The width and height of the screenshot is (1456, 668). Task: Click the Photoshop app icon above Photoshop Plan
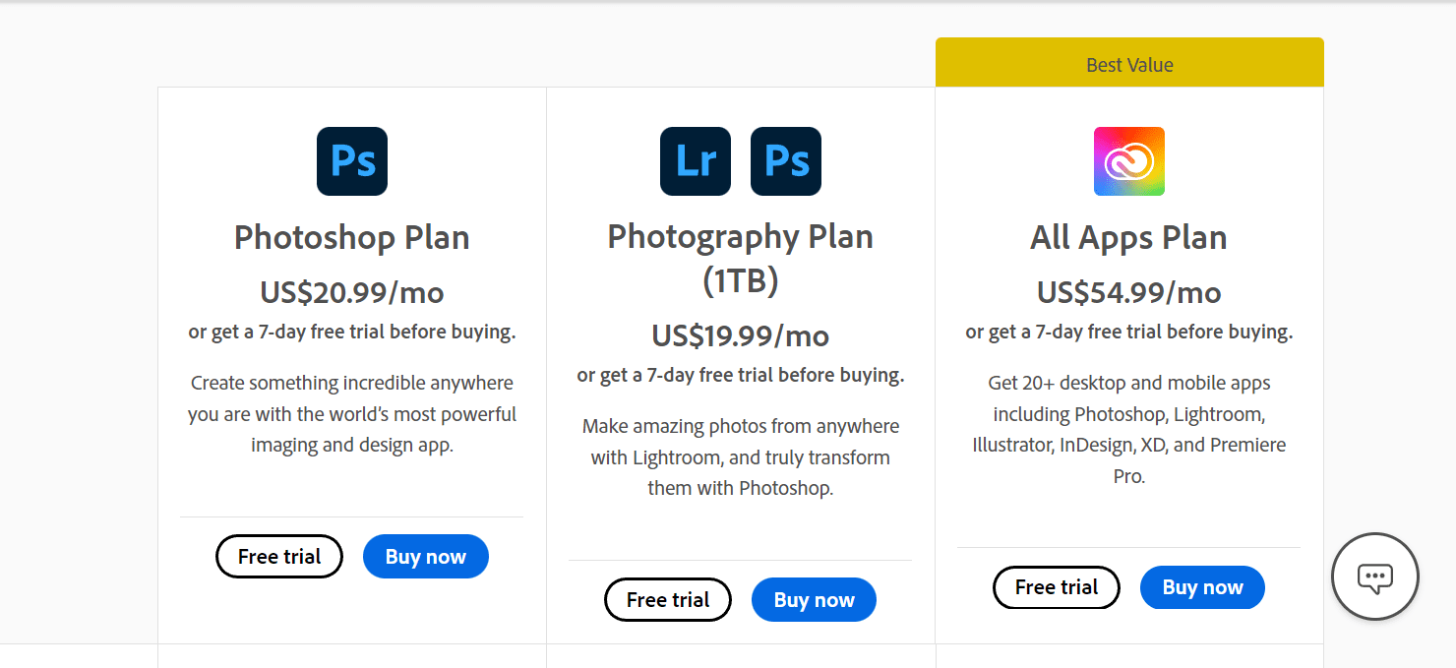(x=351, y=160)
